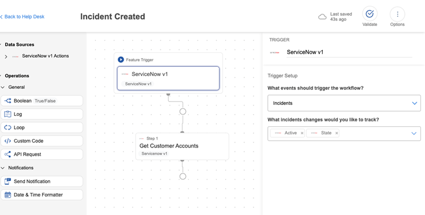Click ServiceNow logo beside Actions data source
The width and height of the screenshot is (425, 215).
point(16,56)
